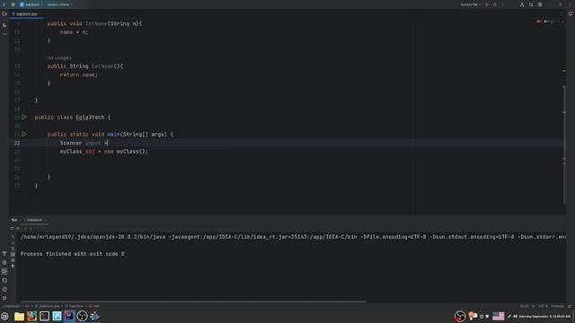Select the Eqla3tech run tab
Screen dimensions: 575x323
35,220
